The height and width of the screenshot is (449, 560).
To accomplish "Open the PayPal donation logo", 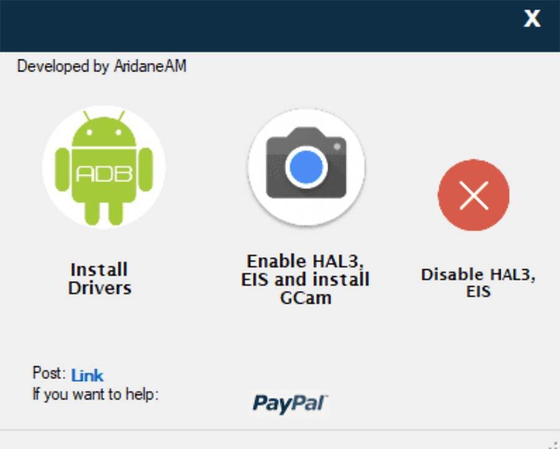I will (291, 404).
